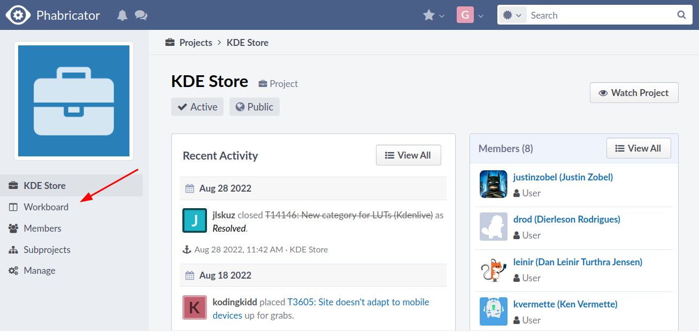The width and height of the screenshot is (699, 332).
Task: Open the notifications bell icon
Action: tap(122, 15)
